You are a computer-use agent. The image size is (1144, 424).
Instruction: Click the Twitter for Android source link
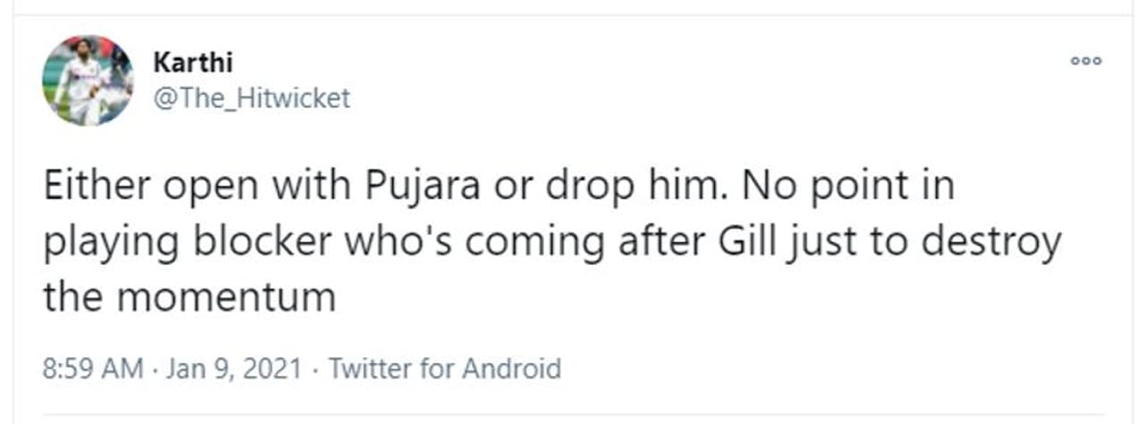(444, 368)
